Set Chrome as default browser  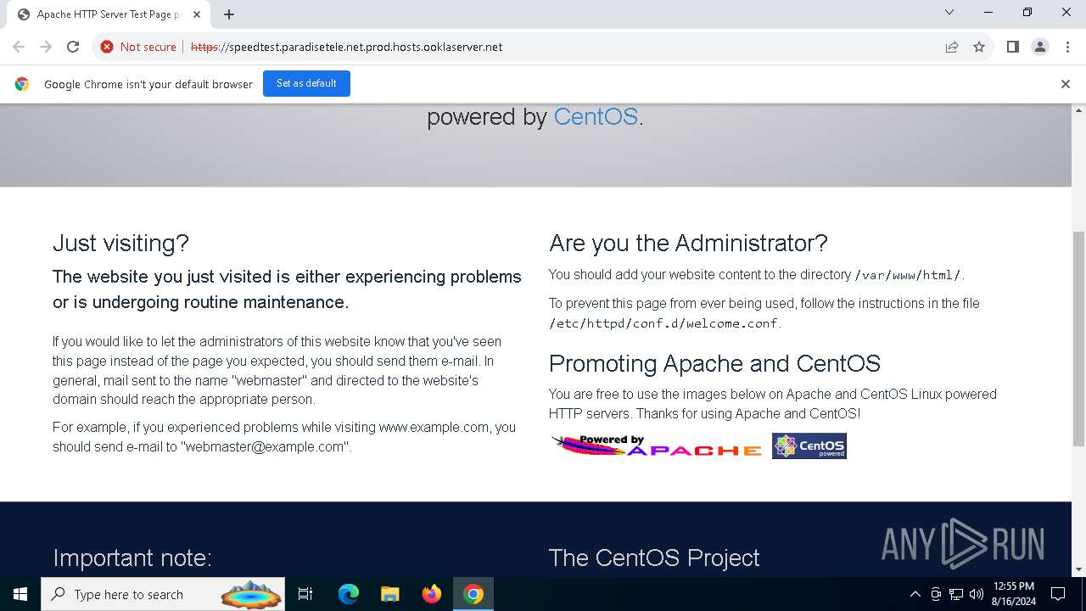(306, 83)
